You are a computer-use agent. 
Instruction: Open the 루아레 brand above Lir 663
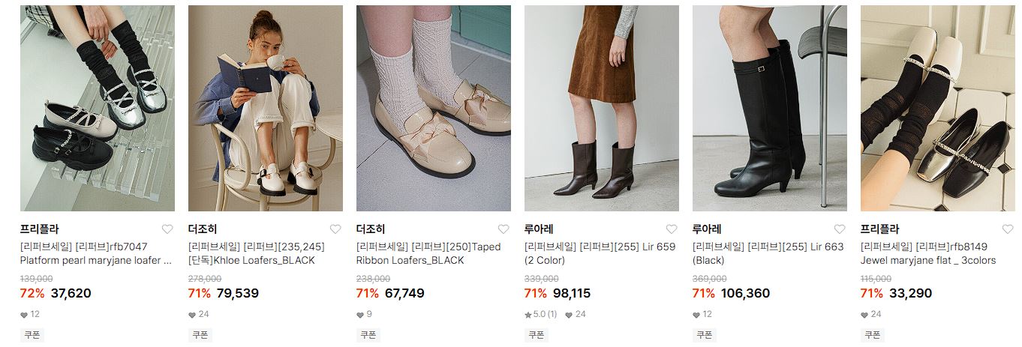707,229
